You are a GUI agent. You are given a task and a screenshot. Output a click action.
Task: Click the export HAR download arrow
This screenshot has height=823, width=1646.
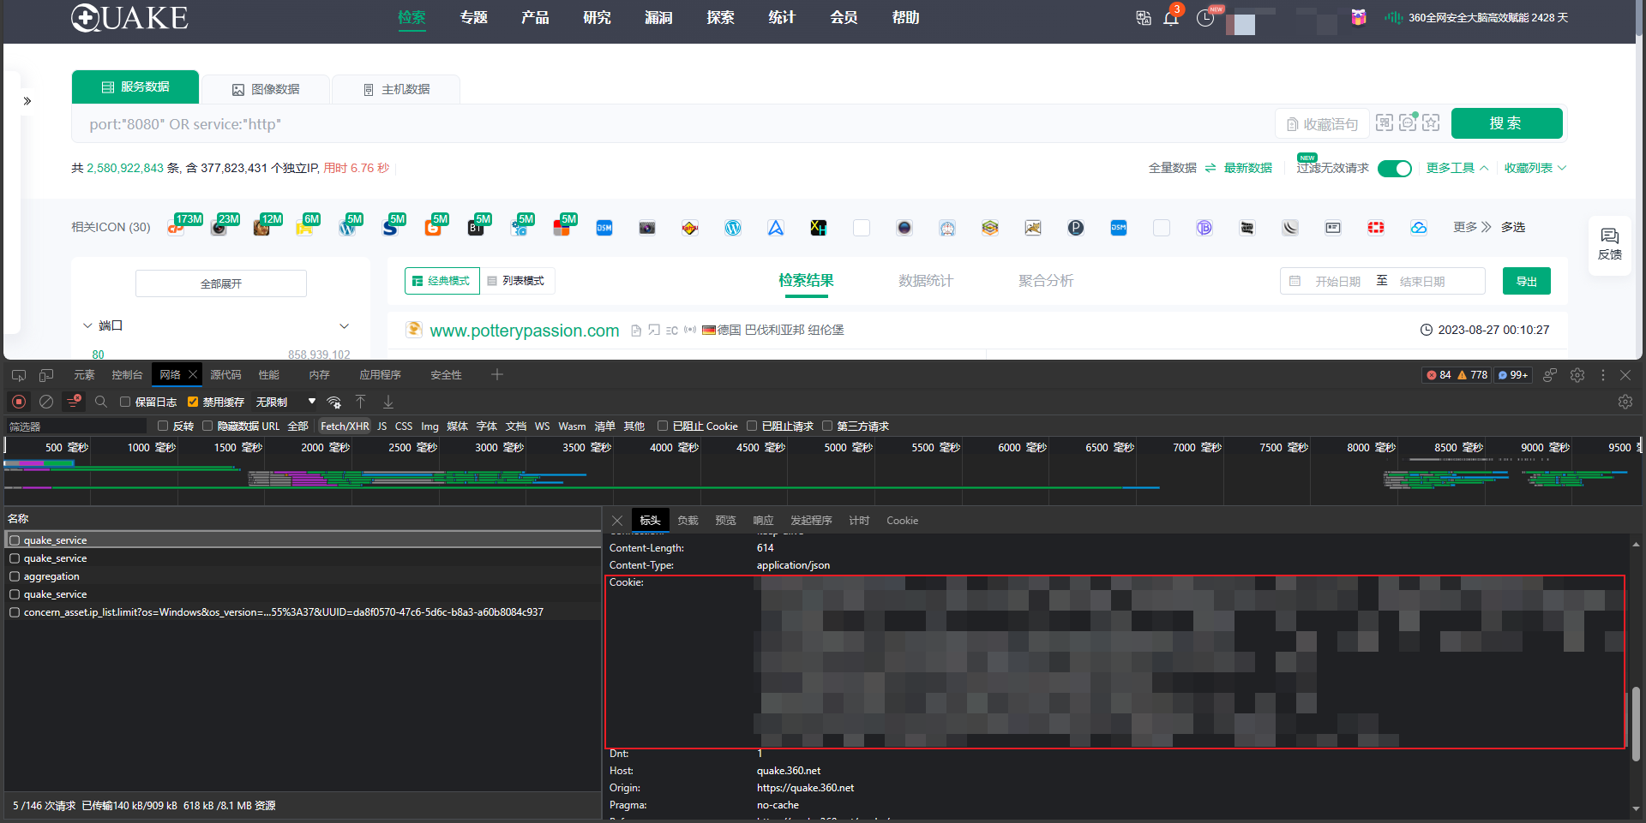388,402
